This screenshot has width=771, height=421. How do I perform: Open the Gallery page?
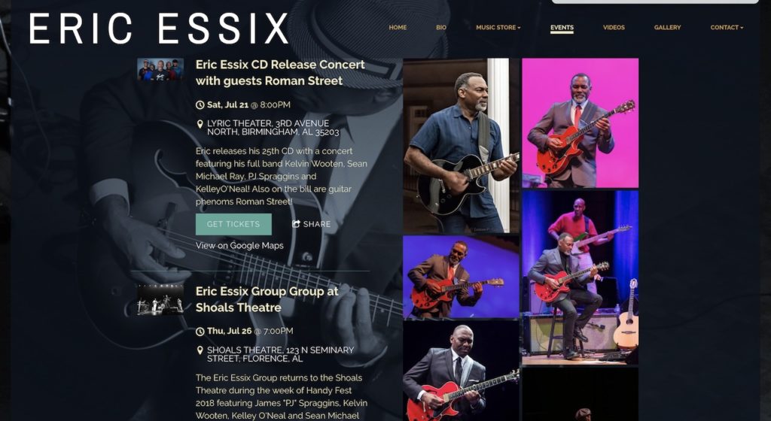point(667,28)
